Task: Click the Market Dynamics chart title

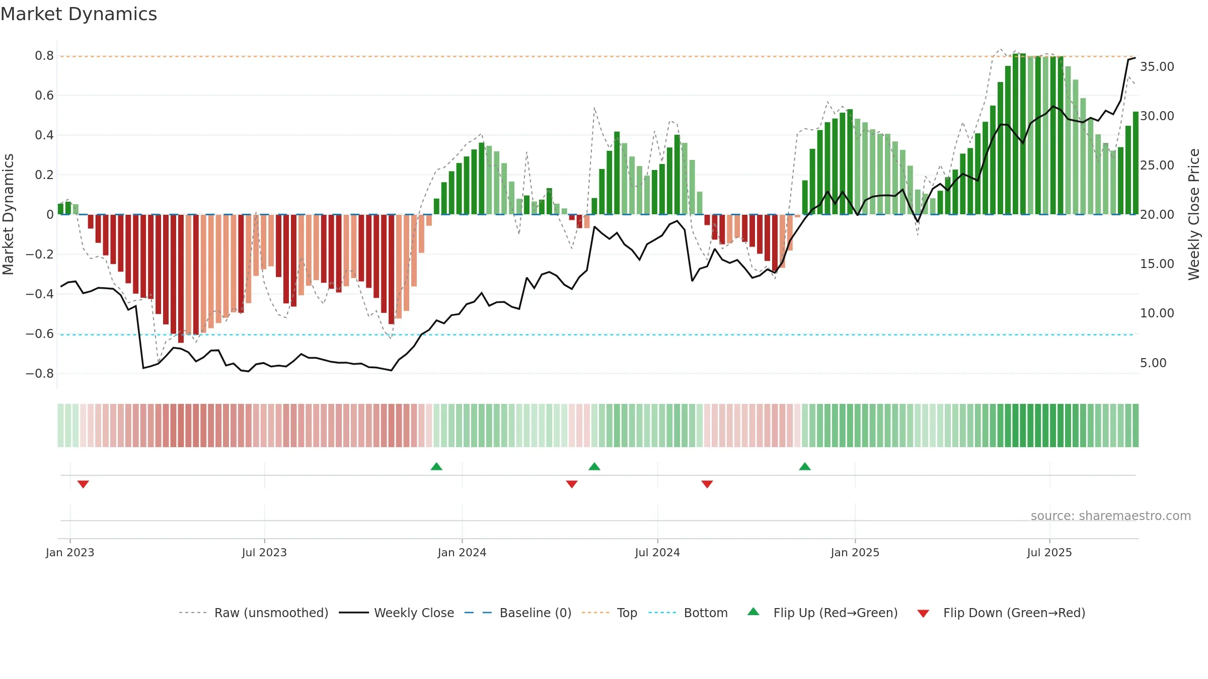Action: pos(79,14)
